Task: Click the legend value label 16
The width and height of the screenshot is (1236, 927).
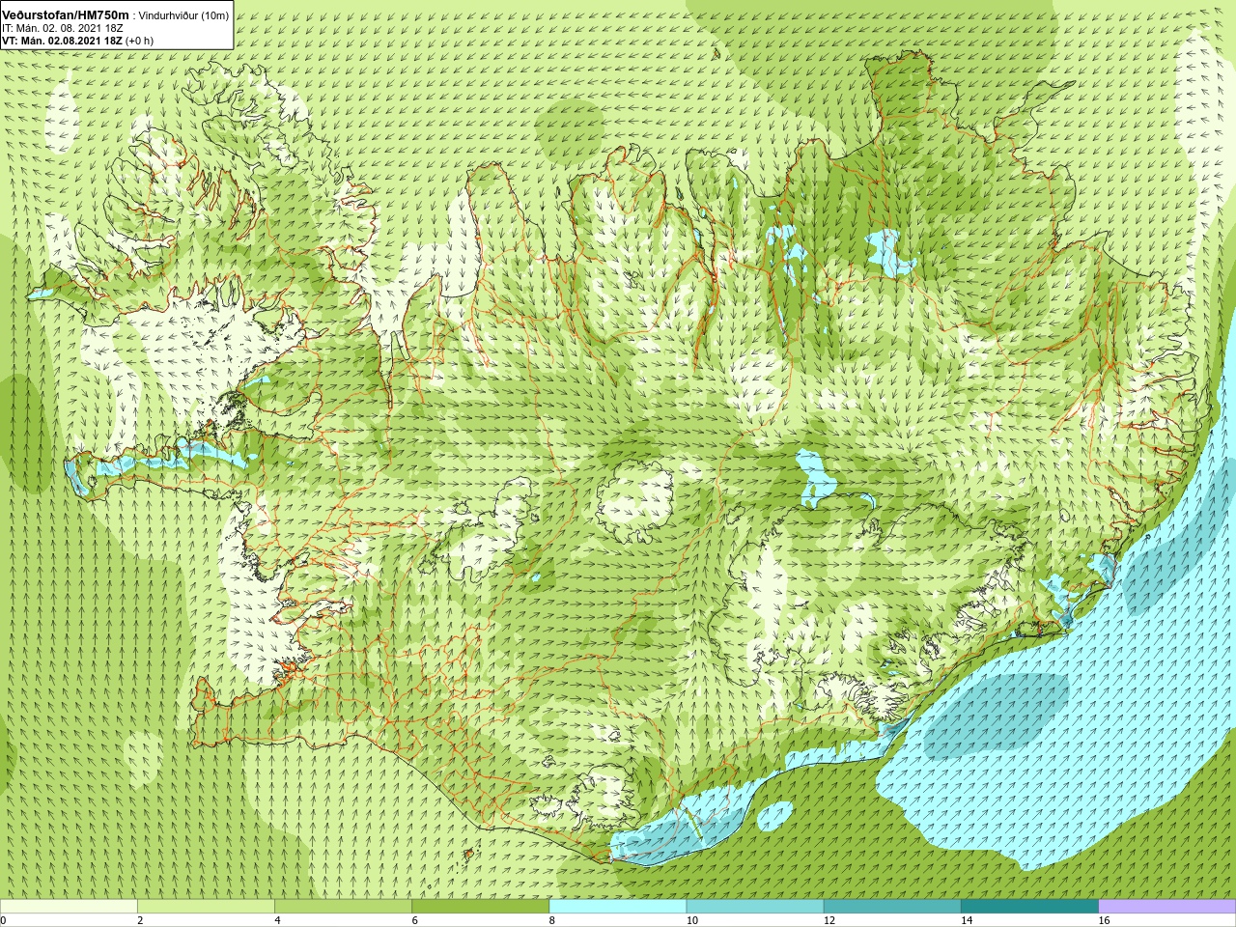Action: (1105, 920)
